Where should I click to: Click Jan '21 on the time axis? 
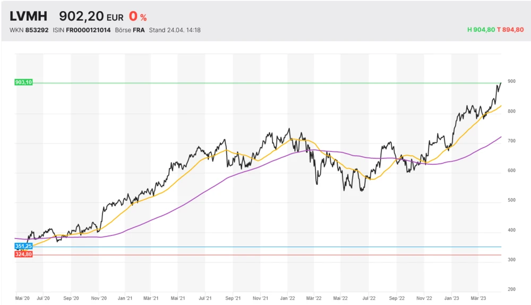[x=125, y=299]
